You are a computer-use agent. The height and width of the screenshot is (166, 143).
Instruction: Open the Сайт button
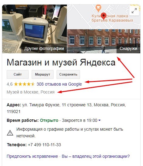18,74
